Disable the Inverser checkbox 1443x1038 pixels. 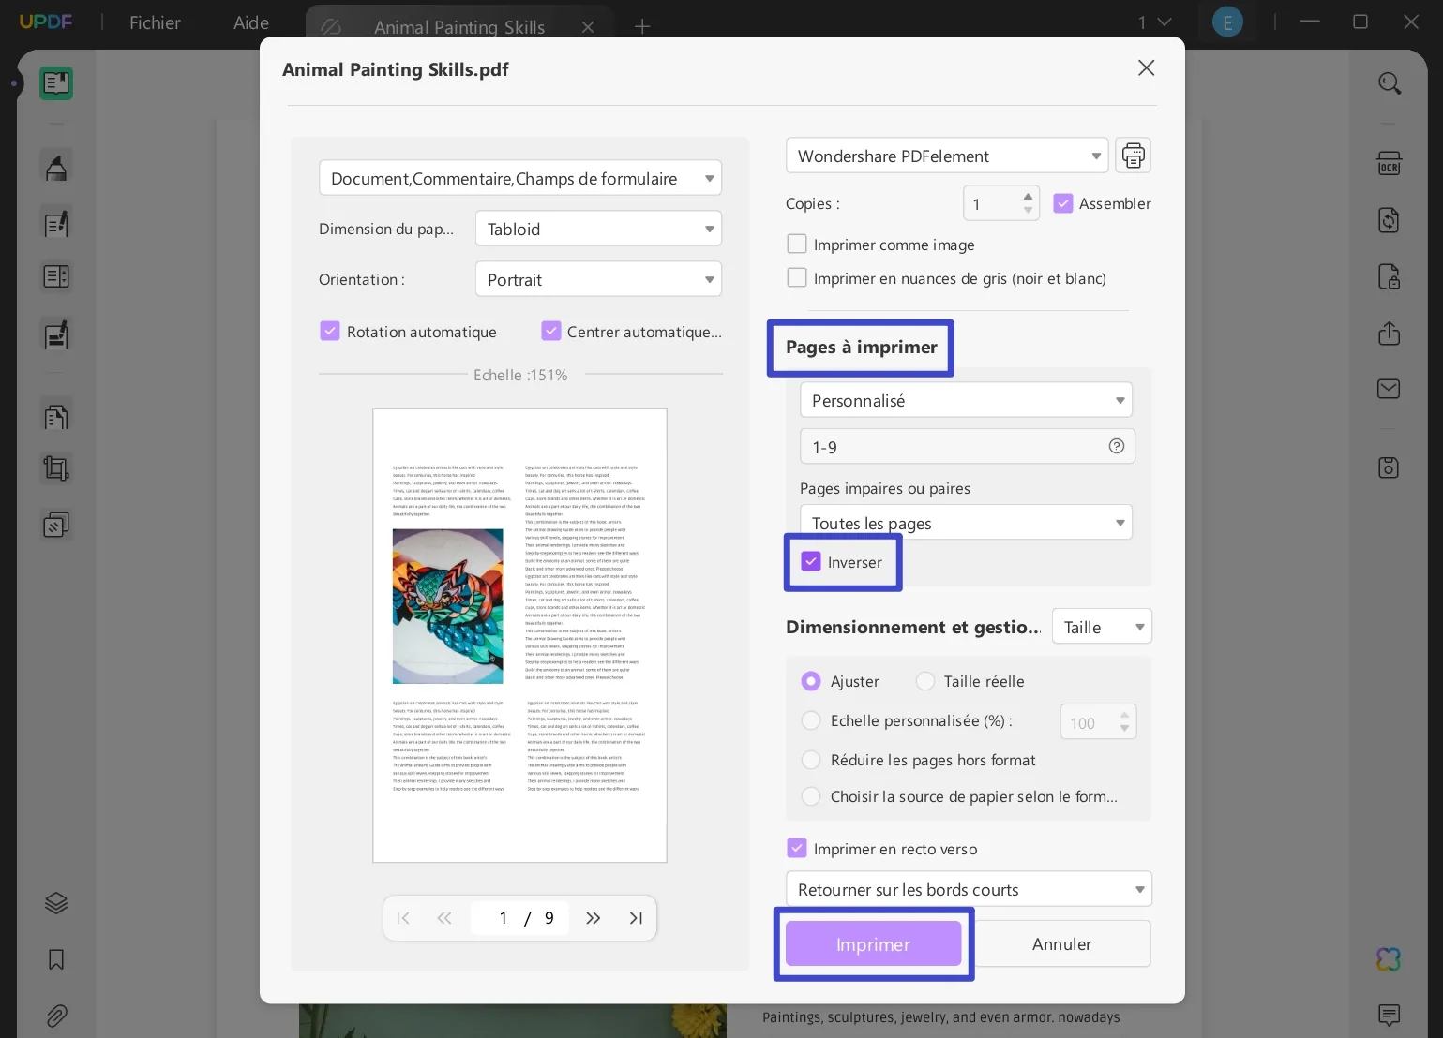pyautogui.click(x=811, y=561)
